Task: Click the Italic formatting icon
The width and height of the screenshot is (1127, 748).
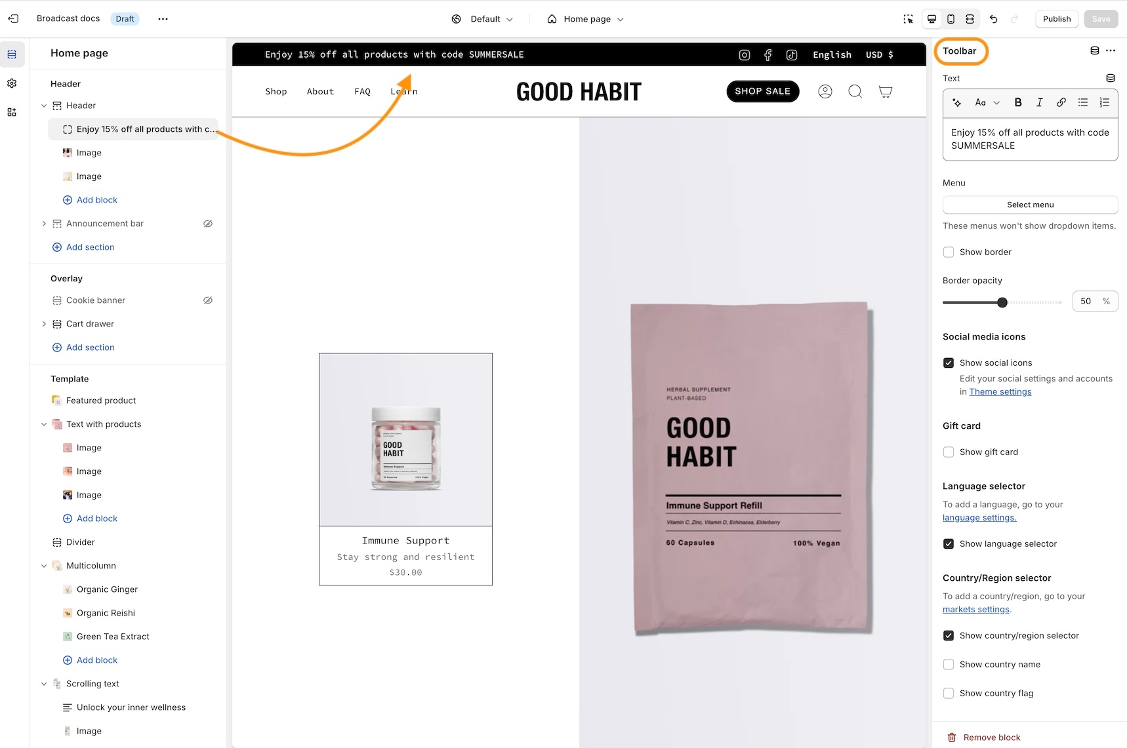Action: (1039, 102)
